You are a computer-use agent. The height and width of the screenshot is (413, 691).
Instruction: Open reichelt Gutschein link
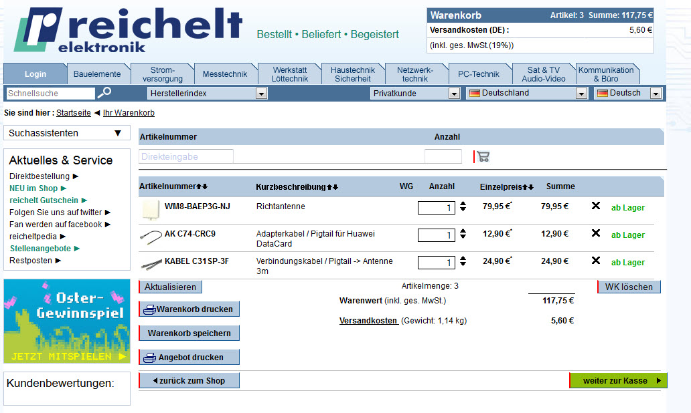[48, 200]
